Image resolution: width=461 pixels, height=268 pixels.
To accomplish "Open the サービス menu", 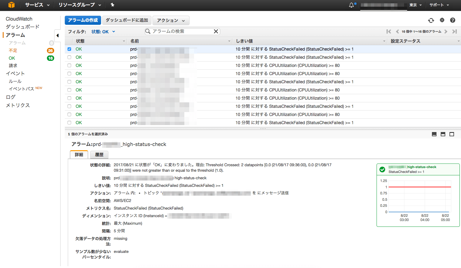I will 37,5.
